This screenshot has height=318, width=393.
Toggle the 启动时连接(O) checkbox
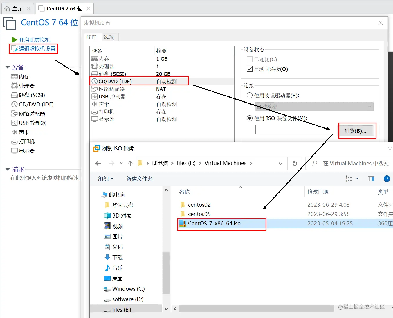pyautogui.click(x=250, y=69)
